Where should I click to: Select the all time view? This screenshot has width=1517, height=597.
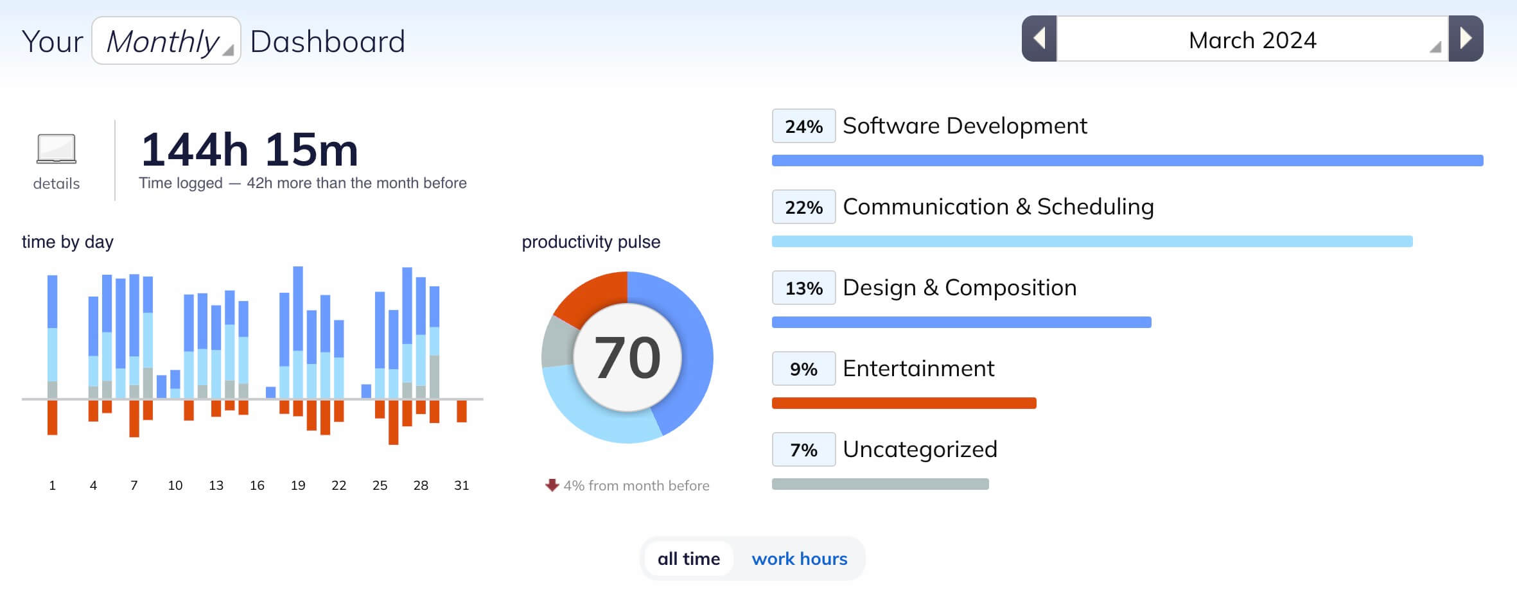click(x=688, y=558)
